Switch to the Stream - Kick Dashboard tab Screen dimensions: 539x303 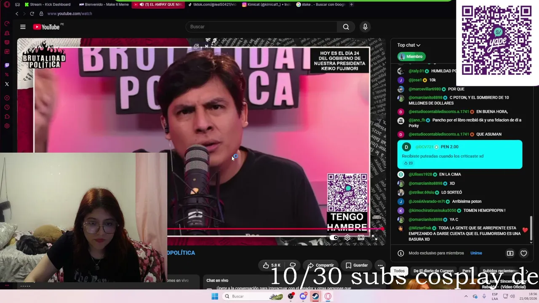point(48,5)
